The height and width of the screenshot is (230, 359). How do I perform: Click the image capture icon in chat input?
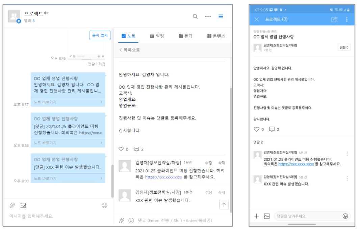pyautogui.click(x=23, y=205)
